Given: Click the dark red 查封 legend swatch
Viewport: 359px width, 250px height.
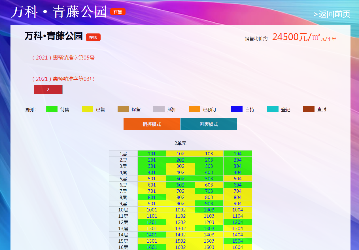Looking at the screenshot, I should (x=309, y=109).
